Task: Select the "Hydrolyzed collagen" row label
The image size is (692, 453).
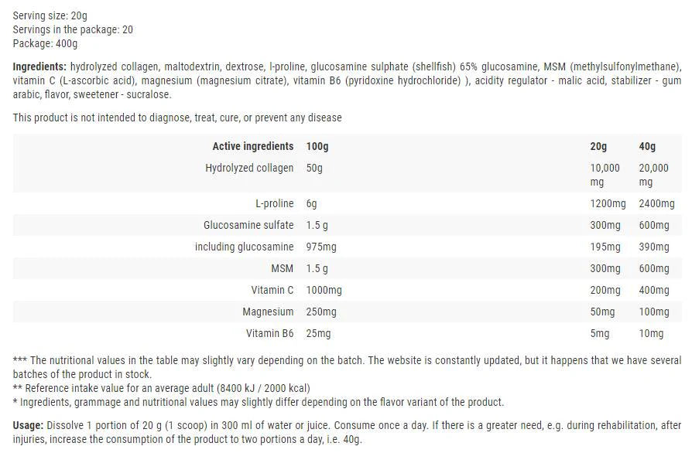Action: [249, 168]
